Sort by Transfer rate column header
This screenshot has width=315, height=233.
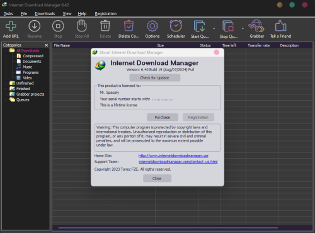pyautogui.click(x=258, y=45)
